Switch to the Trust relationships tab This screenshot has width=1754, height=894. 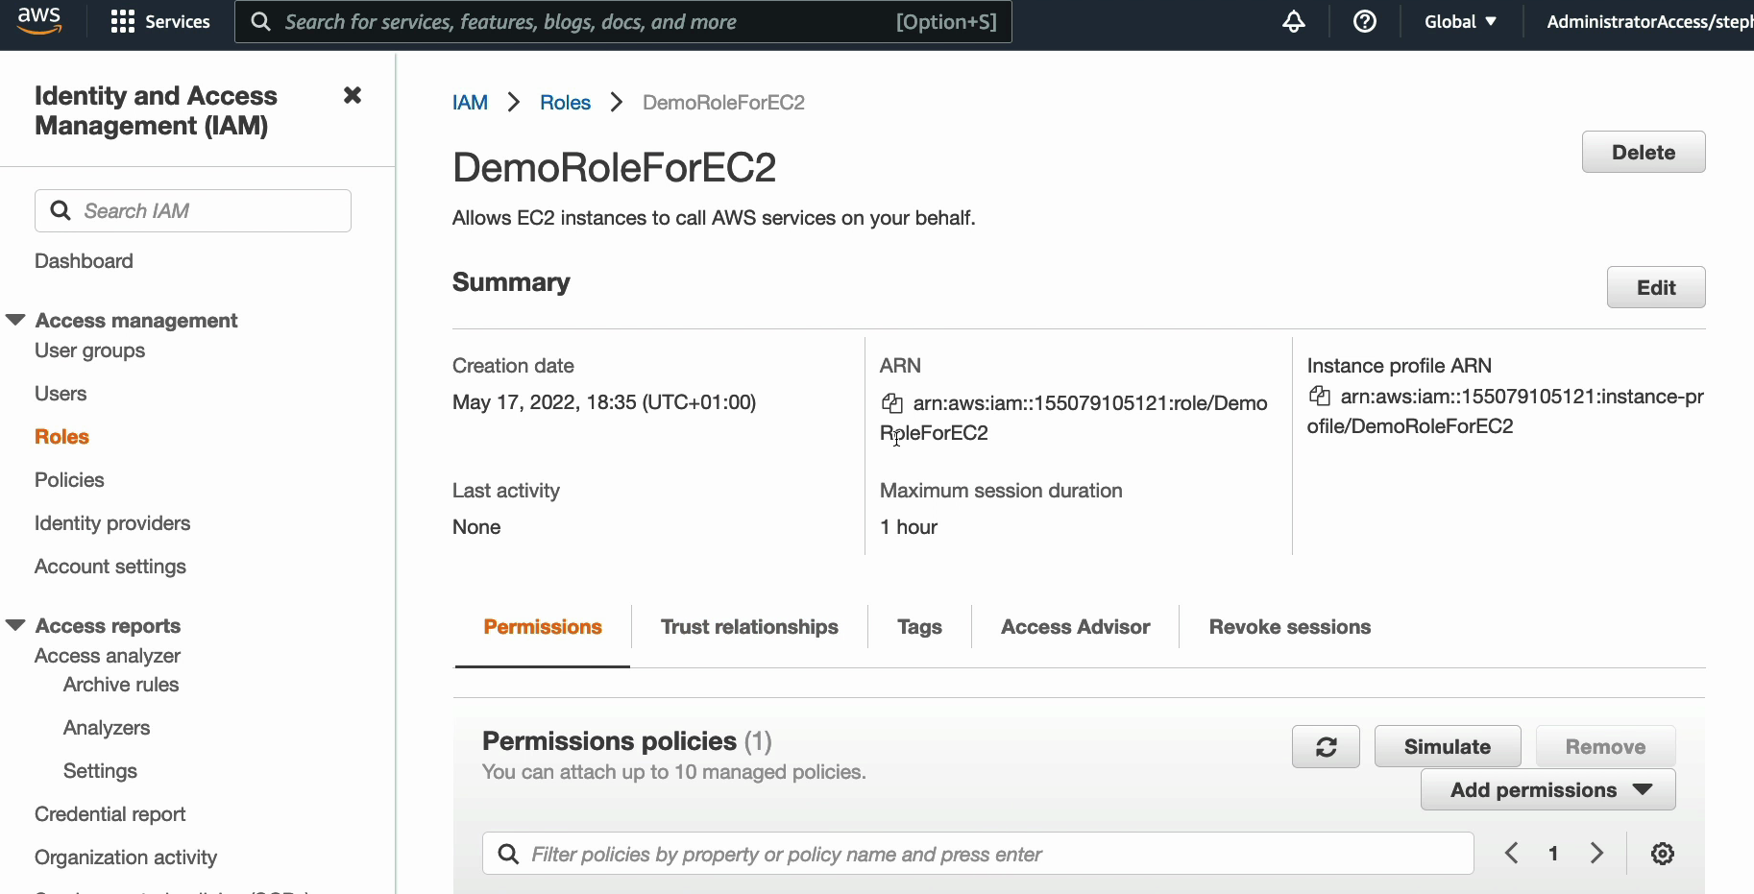coord(749,627)
